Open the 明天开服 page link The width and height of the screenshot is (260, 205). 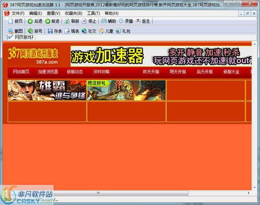(178, 72)
